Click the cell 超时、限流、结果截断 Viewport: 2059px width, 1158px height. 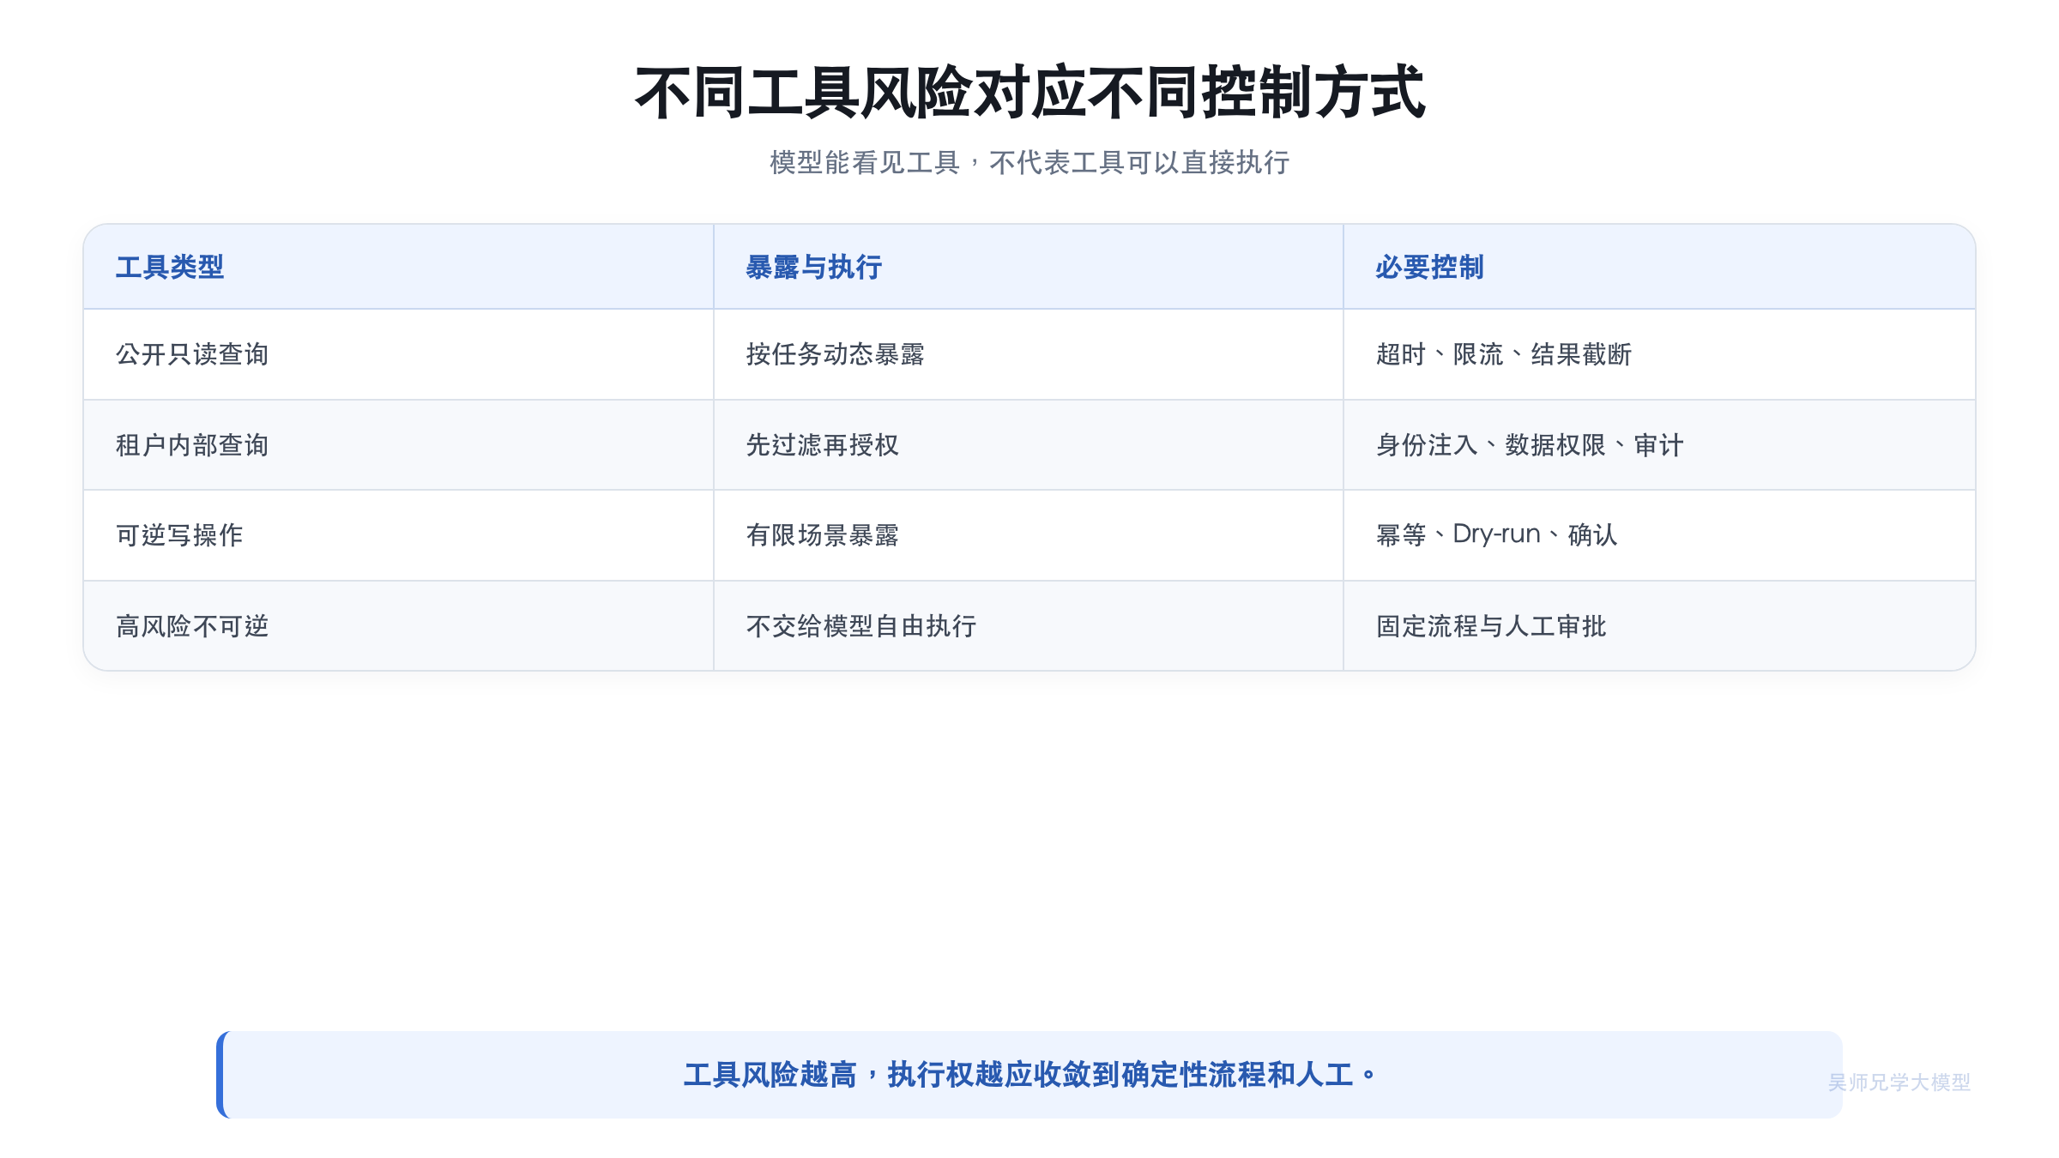pos(1659,354)
